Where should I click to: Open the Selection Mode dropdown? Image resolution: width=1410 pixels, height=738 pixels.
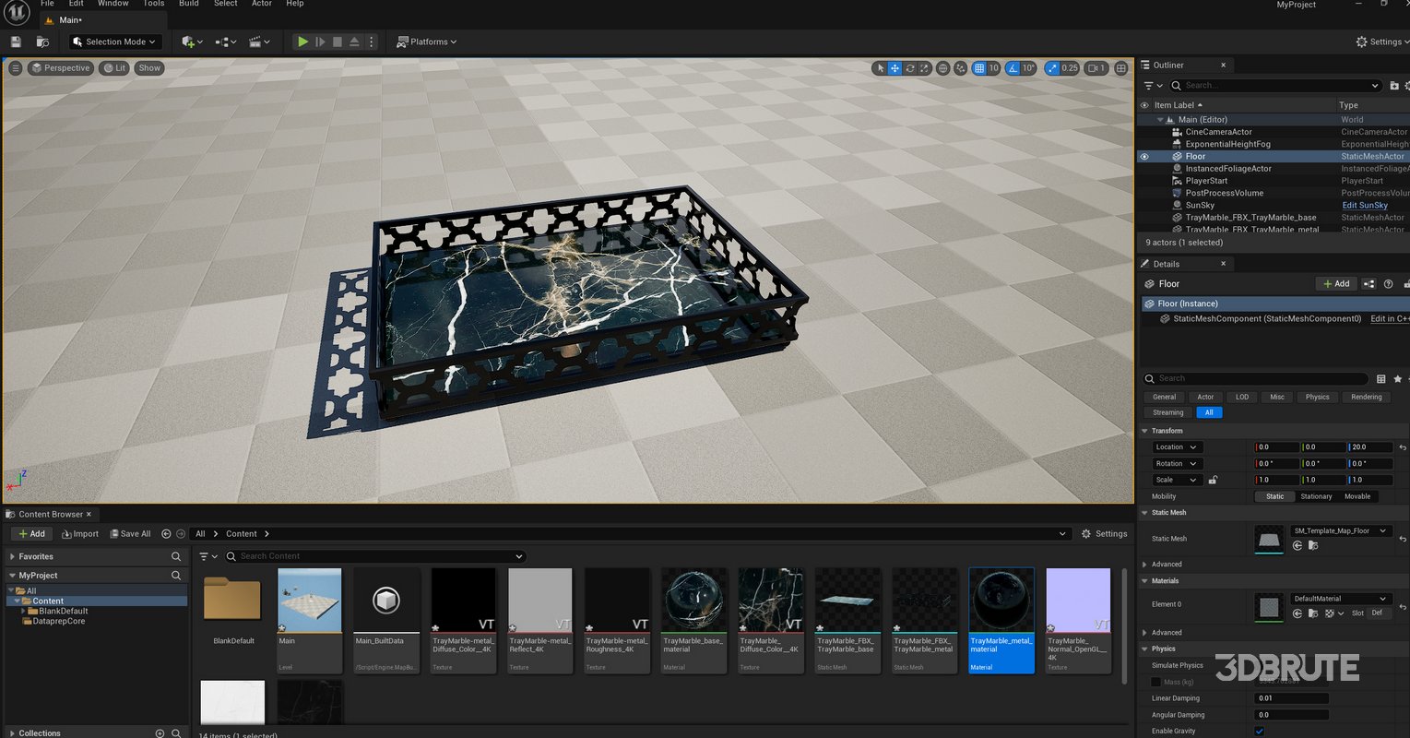pos(116,42)
